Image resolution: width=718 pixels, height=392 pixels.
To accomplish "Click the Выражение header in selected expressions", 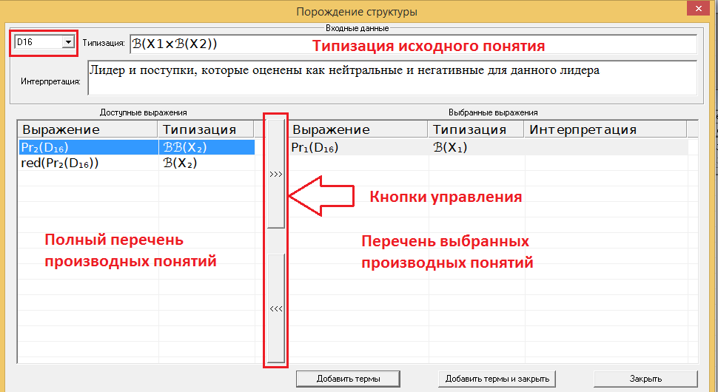I will [358, 129].
